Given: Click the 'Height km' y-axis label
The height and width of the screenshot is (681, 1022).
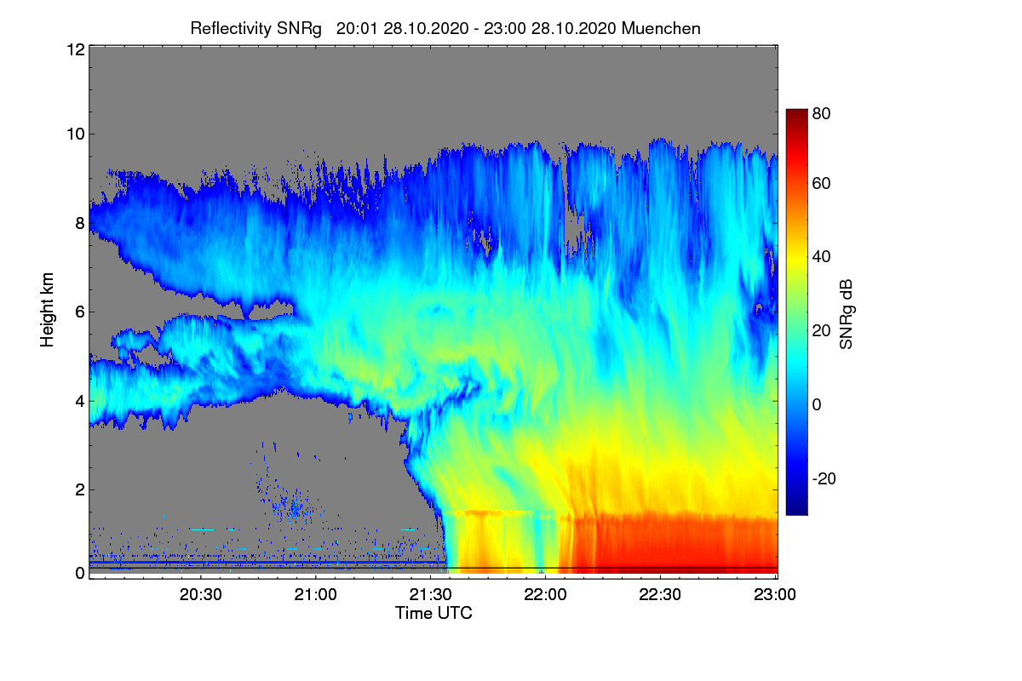Looking at the screenshot, I should coord(48,308).
